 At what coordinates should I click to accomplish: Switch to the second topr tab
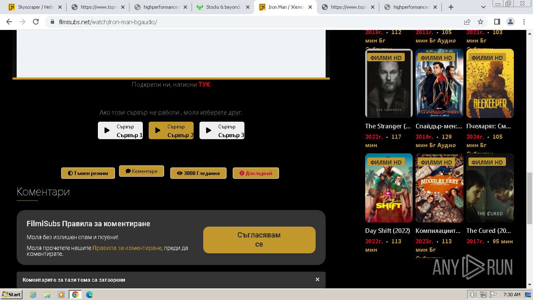[348, 7]
